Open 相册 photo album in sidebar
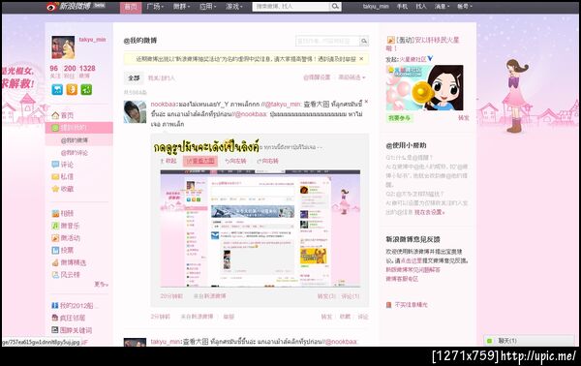581x366 pixels. tap(62, 213)
